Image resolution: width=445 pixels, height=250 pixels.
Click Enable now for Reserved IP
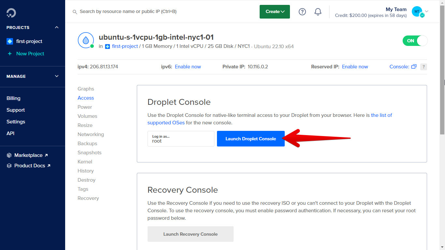355,66
